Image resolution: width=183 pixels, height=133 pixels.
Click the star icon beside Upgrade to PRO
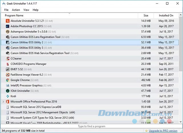coord(147,131)
